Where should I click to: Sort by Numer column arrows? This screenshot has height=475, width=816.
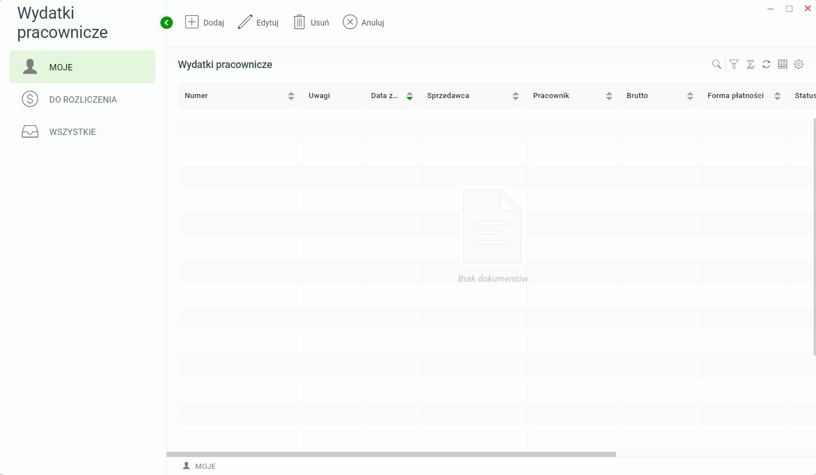click(x=291, y=96)
